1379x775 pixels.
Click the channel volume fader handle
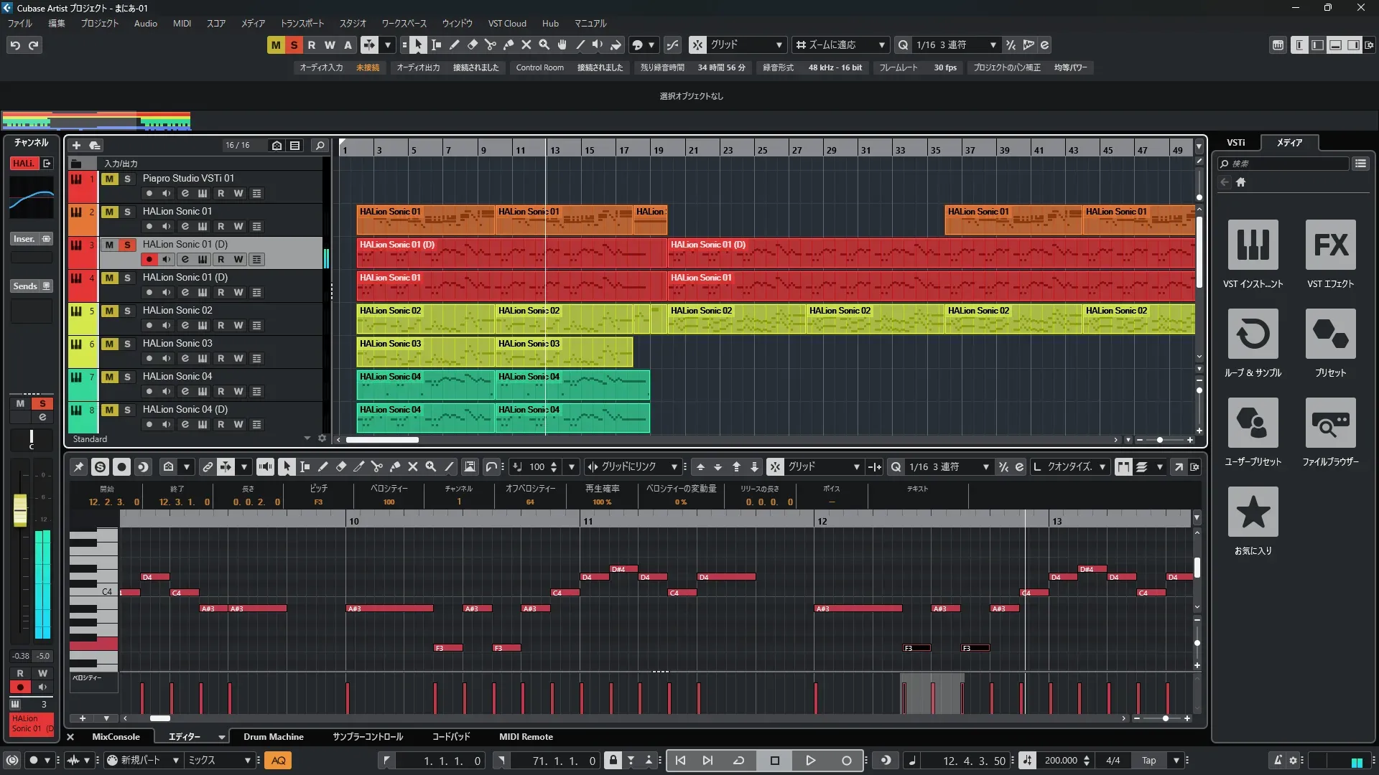20,509
